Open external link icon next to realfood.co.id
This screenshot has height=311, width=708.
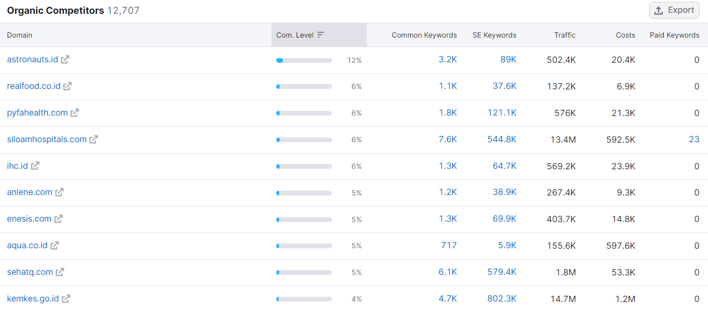click(x=68, y=86)
